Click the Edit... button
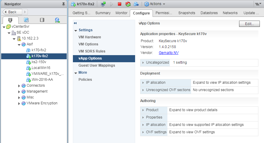 [x=249, y=24]
